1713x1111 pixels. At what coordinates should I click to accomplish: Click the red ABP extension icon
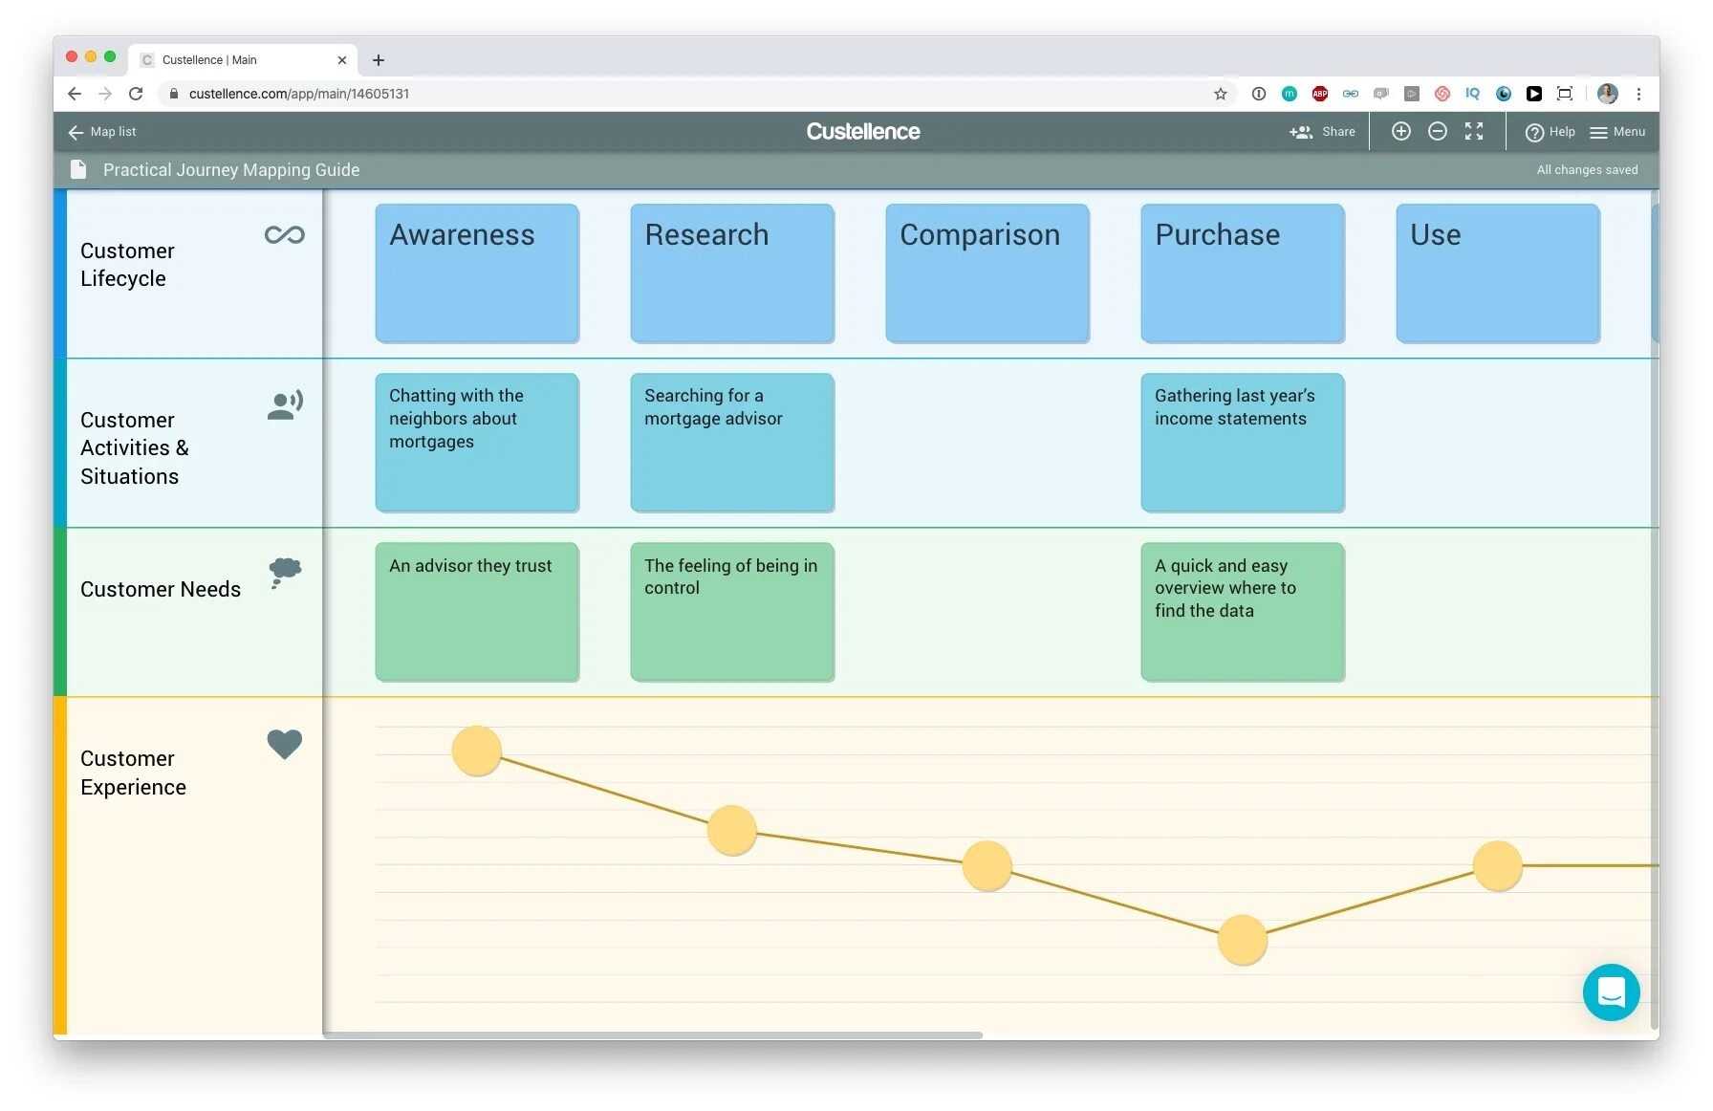click(x=1320, y=94)
